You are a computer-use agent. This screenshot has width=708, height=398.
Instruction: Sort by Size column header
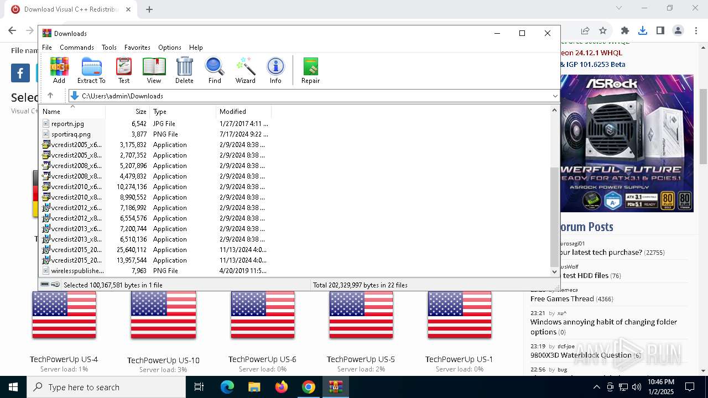128,111
